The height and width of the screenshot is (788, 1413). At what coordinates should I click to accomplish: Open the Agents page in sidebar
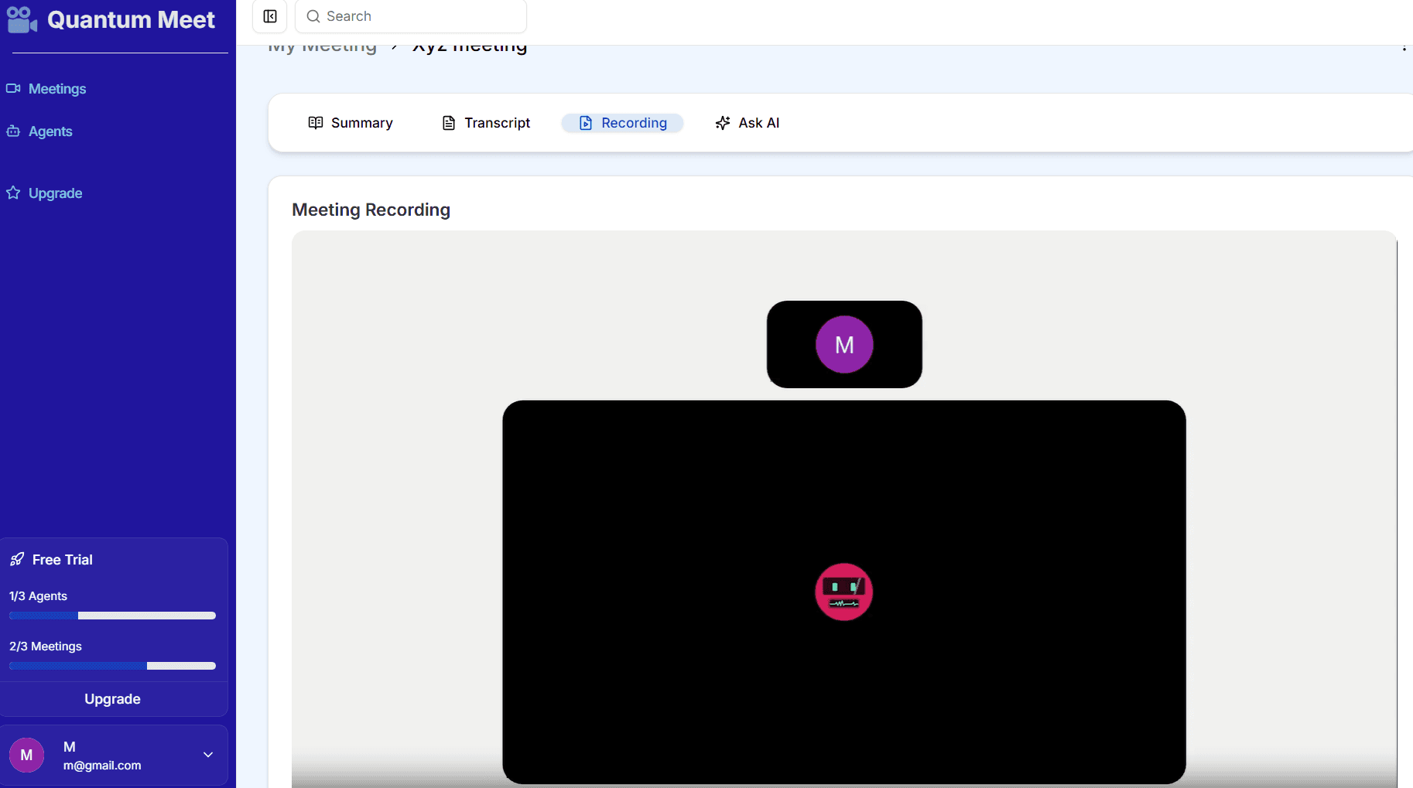click(50, 131)
